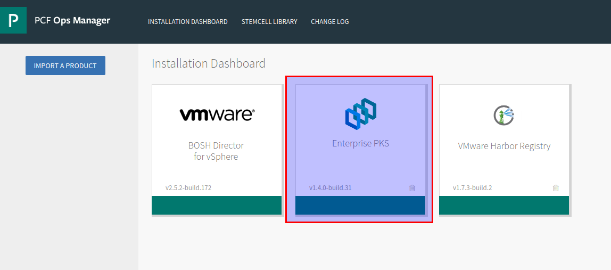Click version v1.7.3-build.2 label

[472, 187]
